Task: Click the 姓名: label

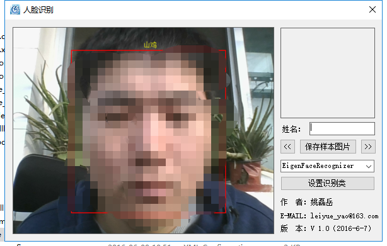Action: [291, 129]
